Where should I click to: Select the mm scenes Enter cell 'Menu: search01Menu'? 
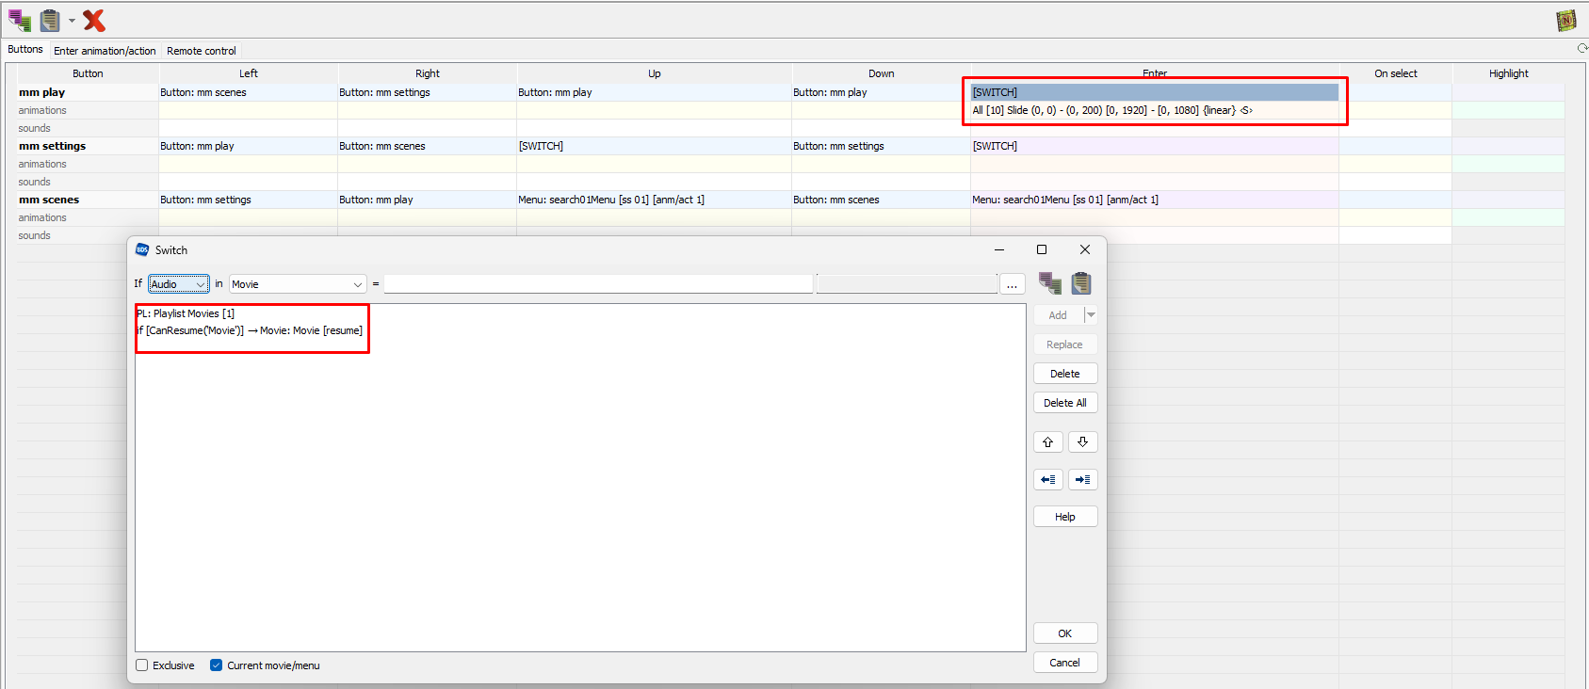coord(1155,200)
